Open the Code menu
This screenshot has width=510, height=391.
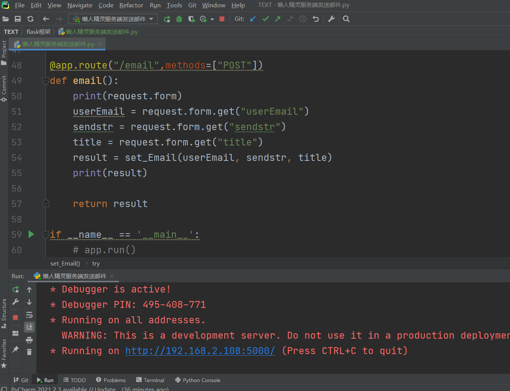pos(106,5)
